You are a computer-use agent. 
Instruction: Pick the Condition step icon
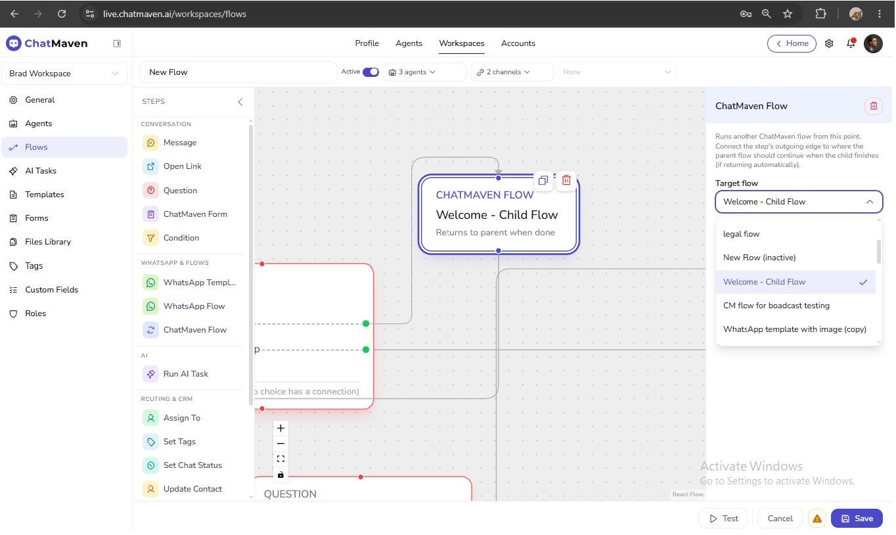pyautogui.click(x=151, y=238)
